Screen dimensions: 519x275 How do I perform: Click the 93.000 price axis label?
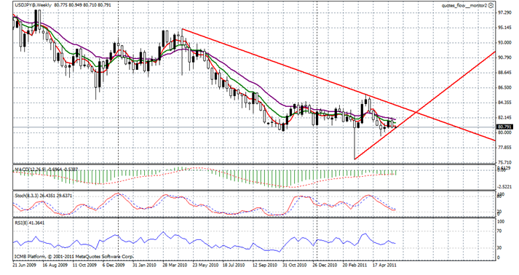pos(504,43)
